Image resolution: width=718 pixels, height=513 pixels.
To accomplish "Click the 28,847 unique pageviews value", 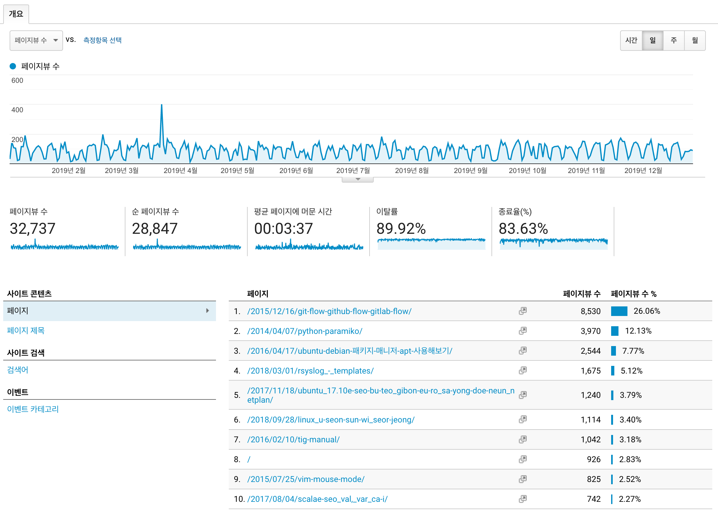I will point(155,228).
